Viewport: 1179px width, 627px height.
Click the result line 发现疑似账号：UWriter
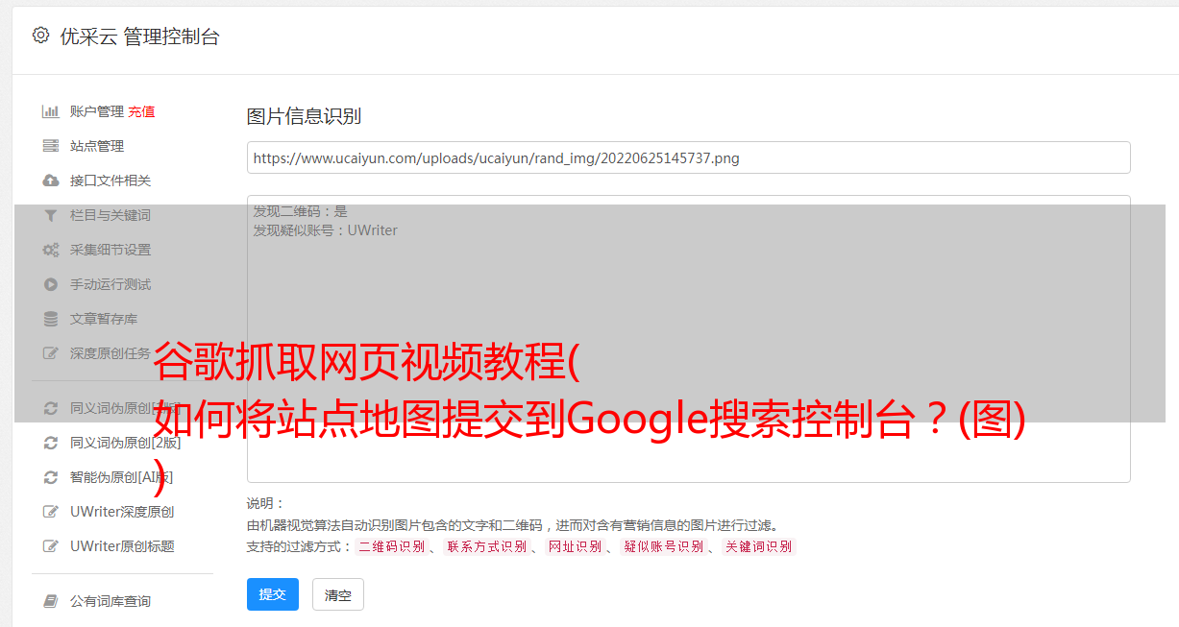click(325, 230)
